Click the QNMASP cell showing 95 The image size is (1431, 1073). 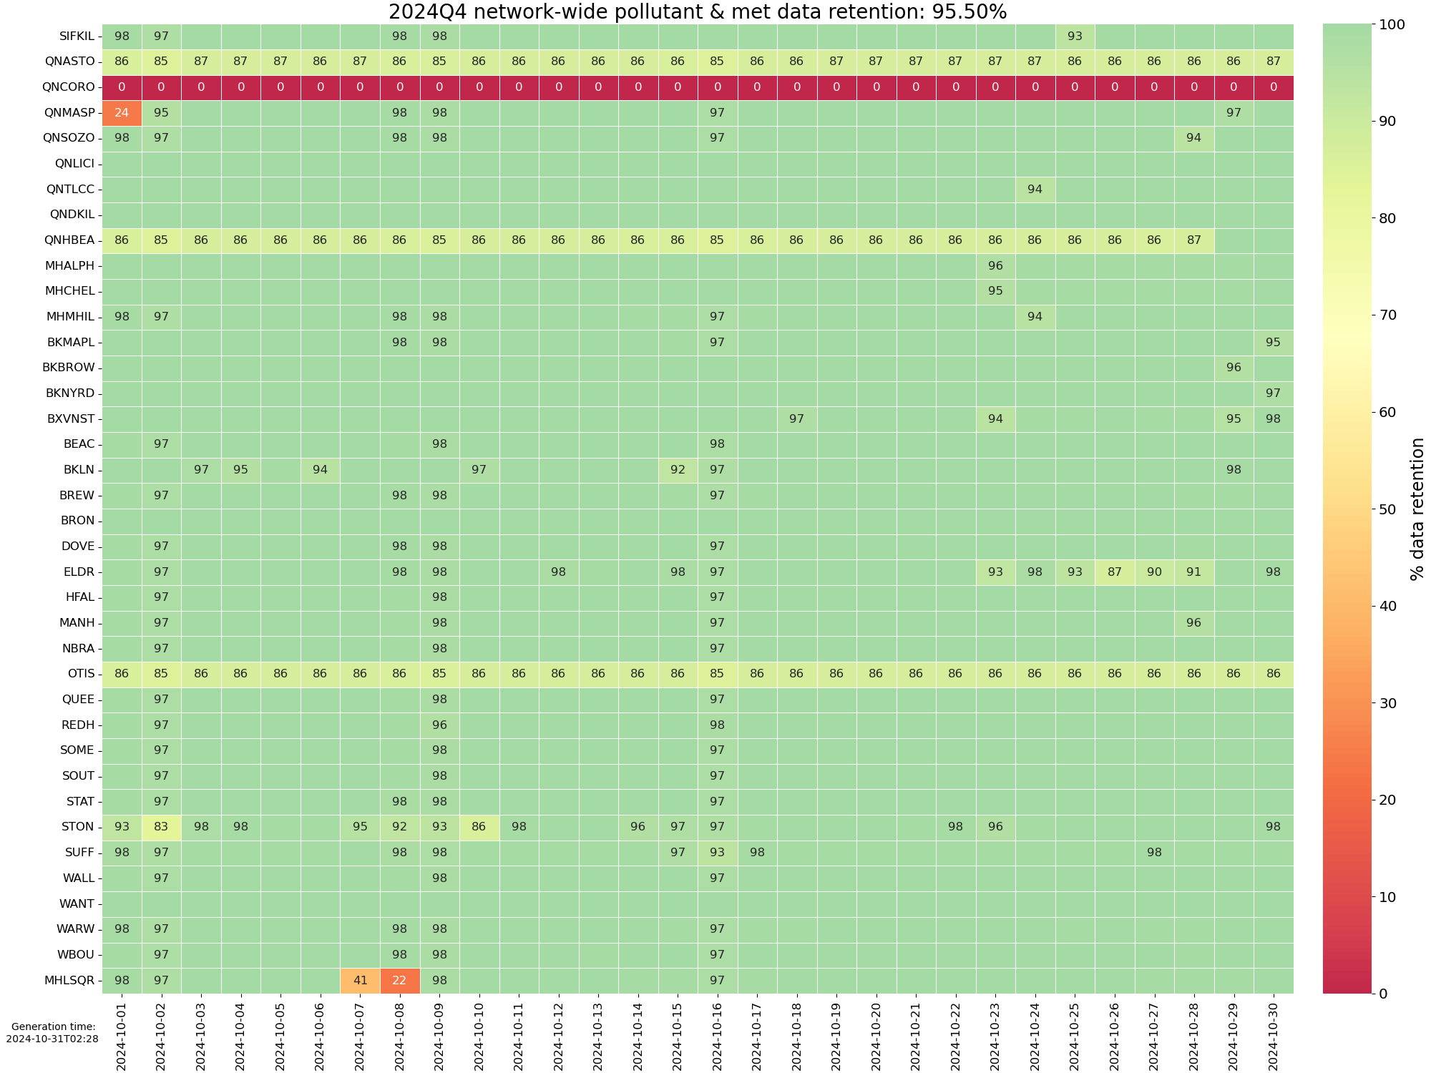(161, 112)
